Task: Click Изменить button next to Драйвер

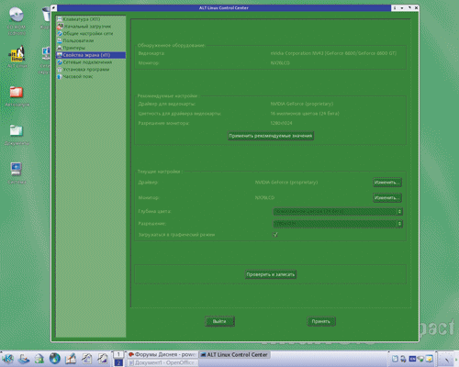Action: tap(387, 183)
